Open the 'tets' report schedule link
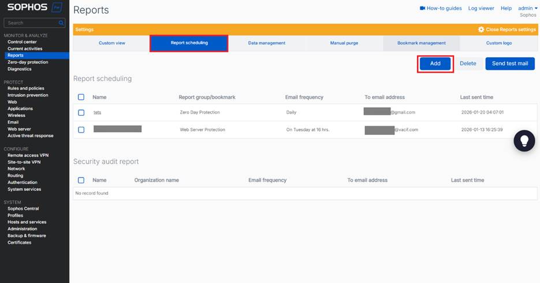Viewport: 540px width, 283px height. coord(97,112)
